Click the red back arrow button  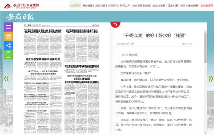(x=115, y=25)
